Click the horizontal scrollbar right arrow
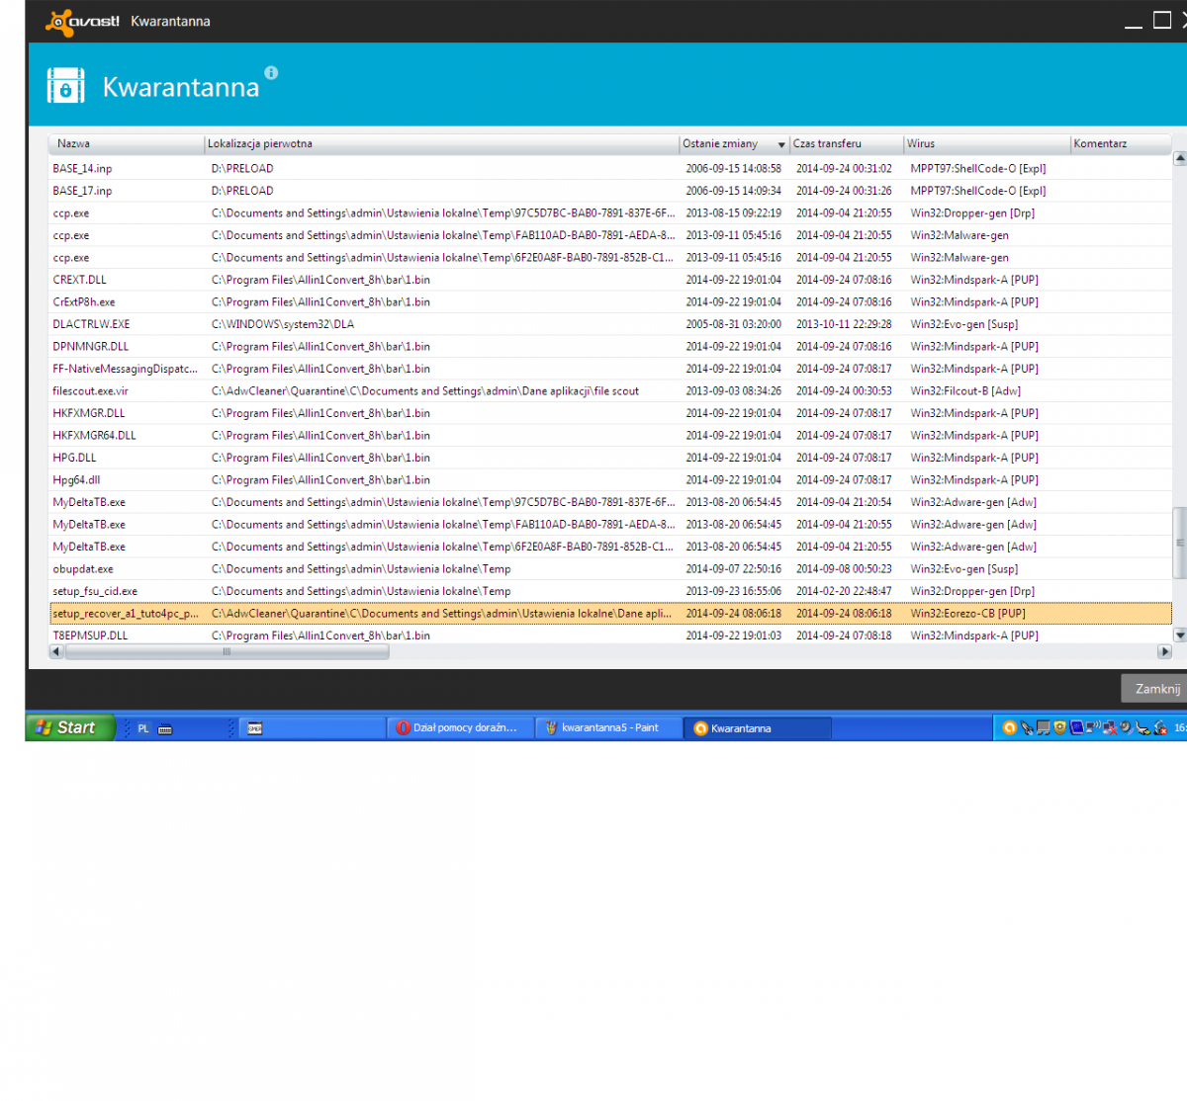 pyautogui.click(x=1164, y=651)
